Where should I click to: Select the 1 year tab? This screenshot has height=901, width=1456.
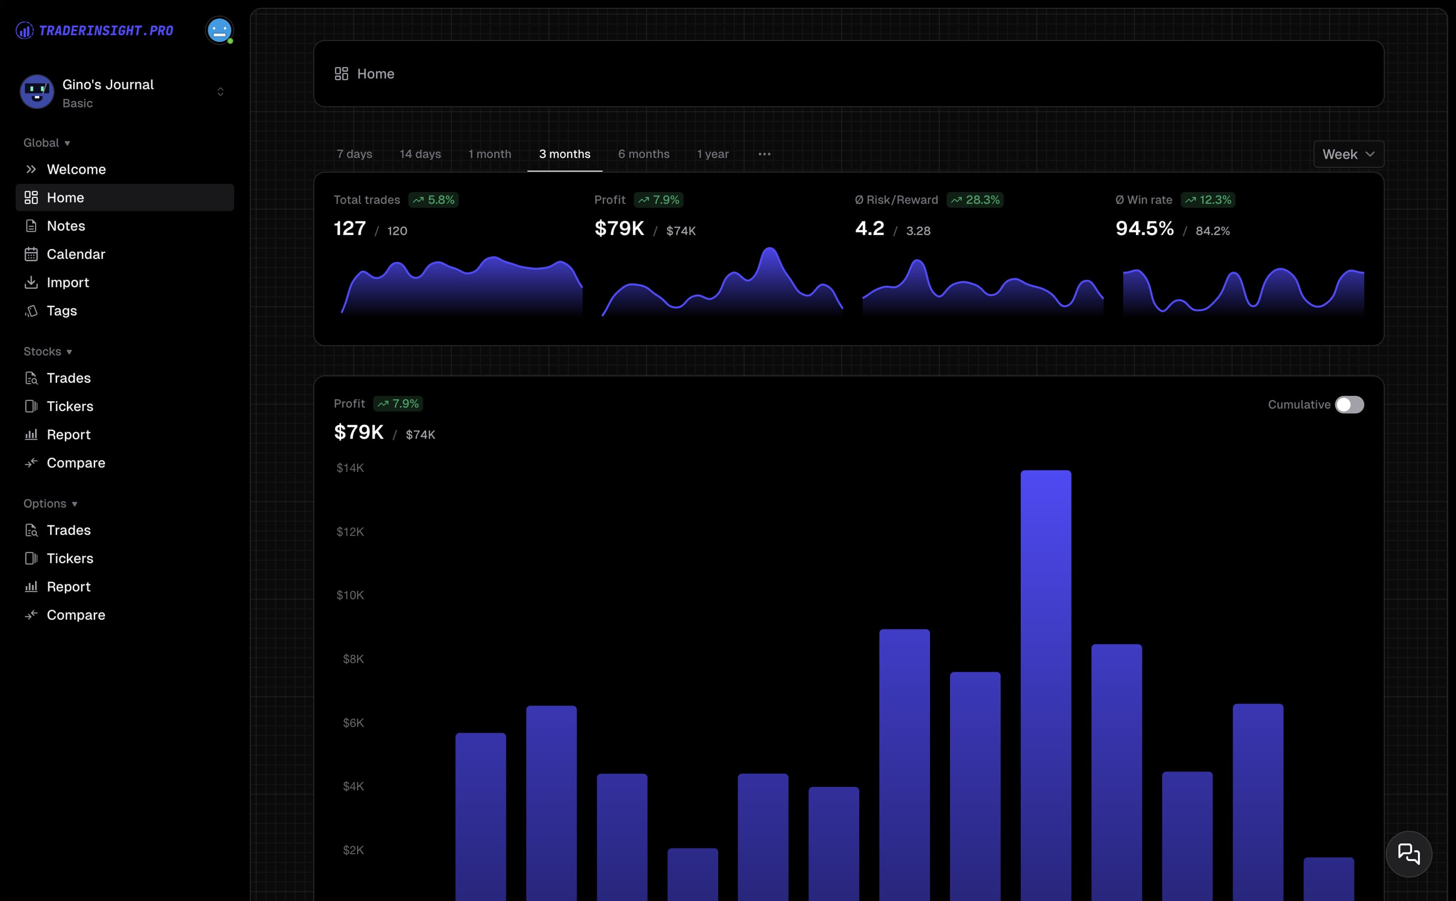pos(712,154)
